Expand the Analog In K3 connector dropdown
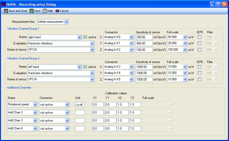The width and height of the screenshot is (229, 141). tap(132, 67)
